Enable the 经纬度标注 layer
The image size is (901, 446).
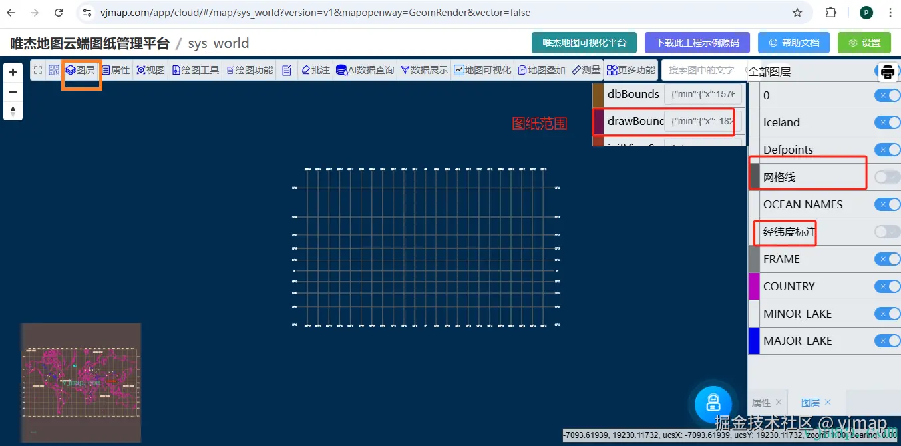[x=887, y=232]
